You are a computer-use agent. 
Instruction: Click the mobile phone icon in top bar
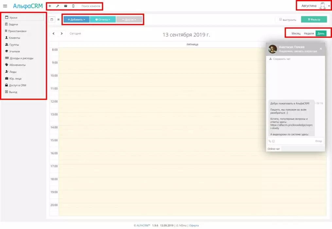[x=73, y=6]
